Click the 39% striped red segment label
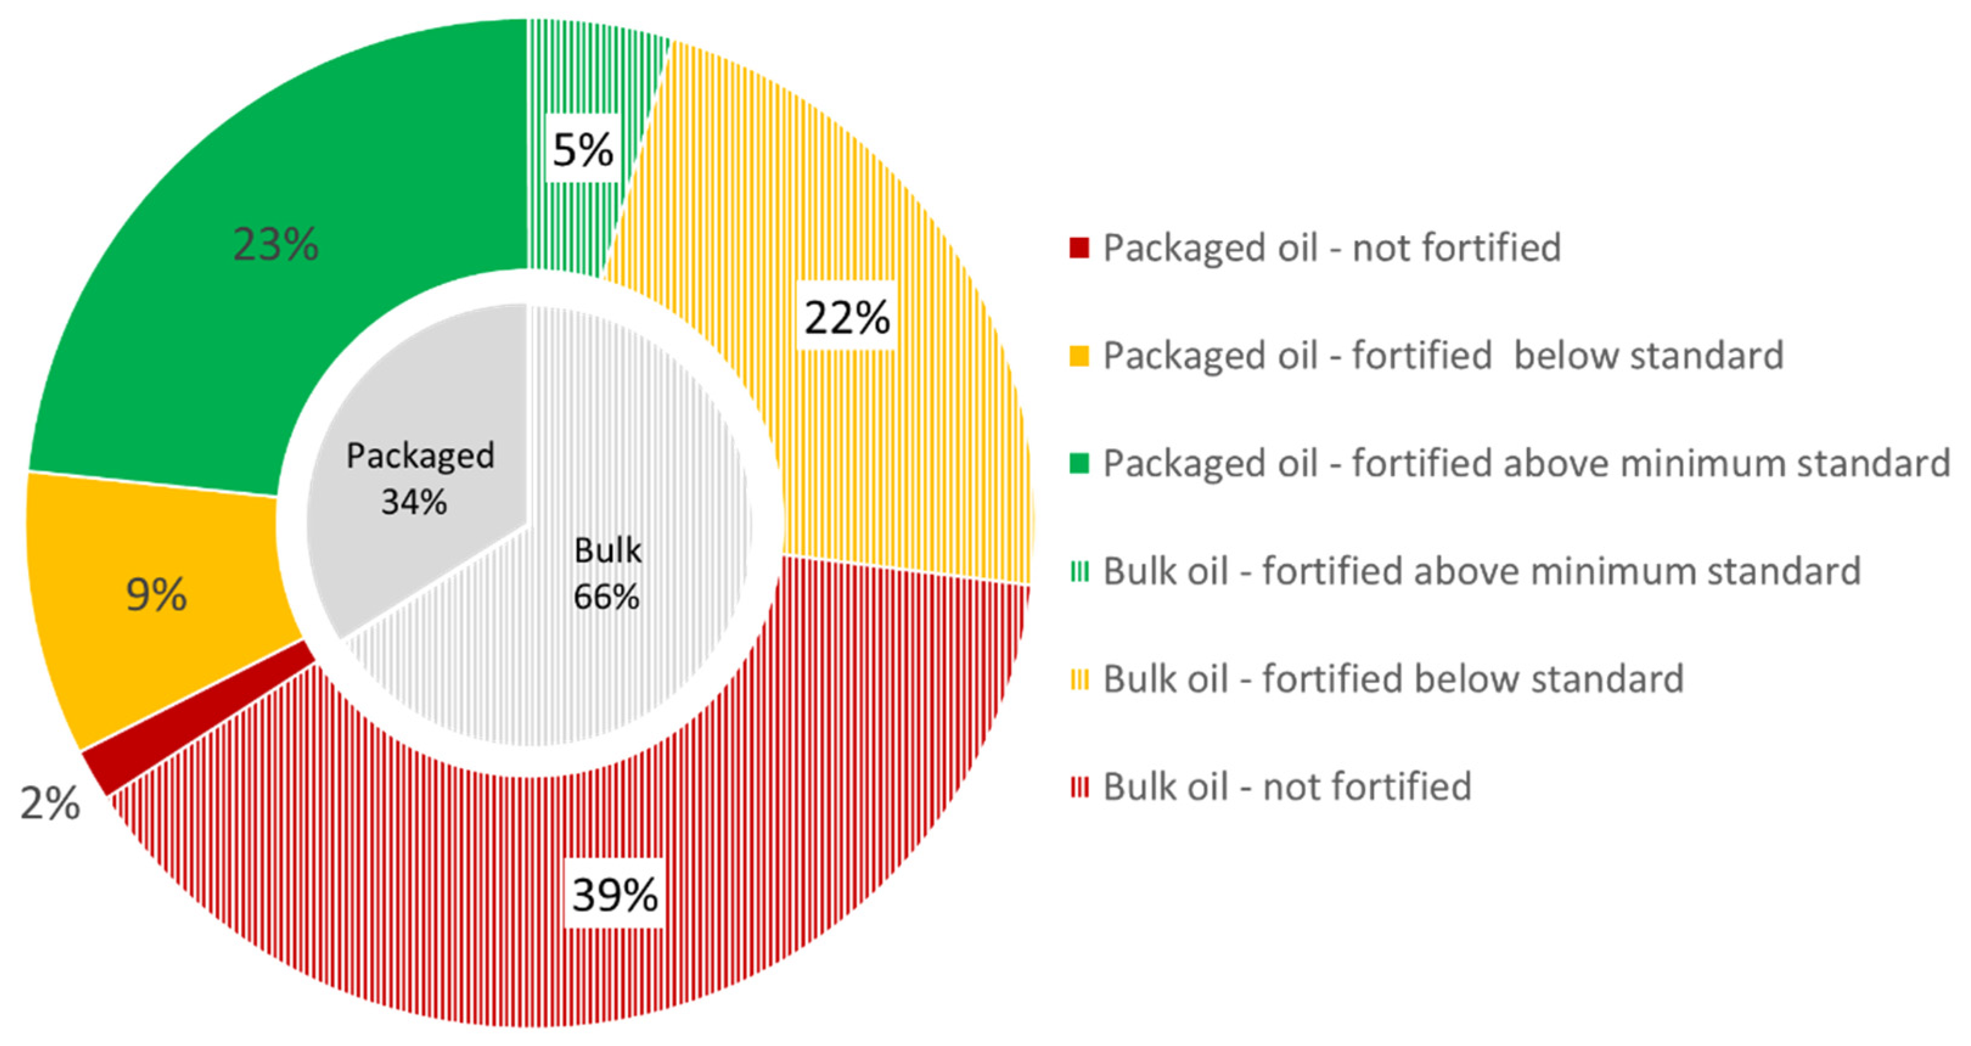This screenshot has height=1046, width=1971. [x=614, y=894]
